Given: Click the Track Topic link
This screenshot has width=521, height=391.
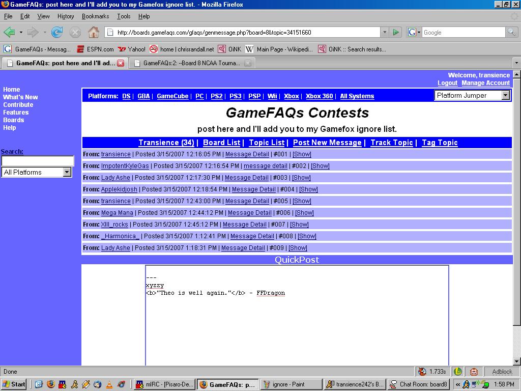Looking at the screenshot, I should (391, 143).
